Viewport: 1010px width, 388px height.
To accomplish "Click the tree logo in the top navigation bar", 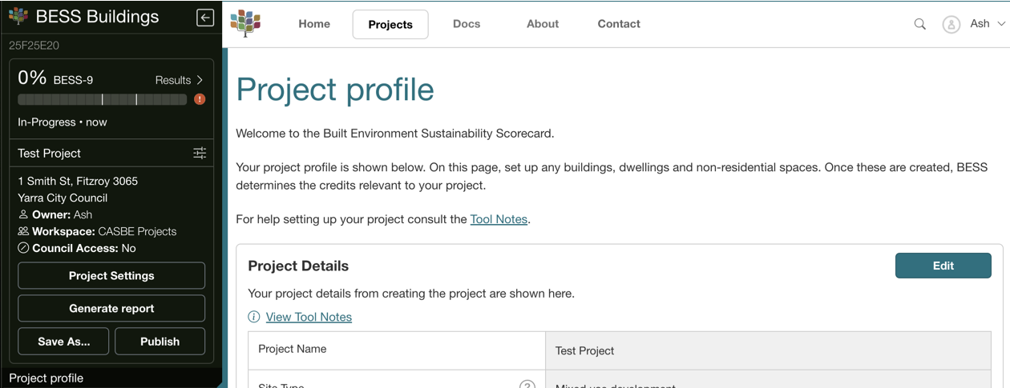I will pyautogui.click(x=245, y=24).
